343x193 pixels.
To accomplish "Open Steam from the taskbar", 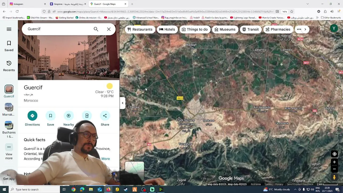I will tap(126, 190).
